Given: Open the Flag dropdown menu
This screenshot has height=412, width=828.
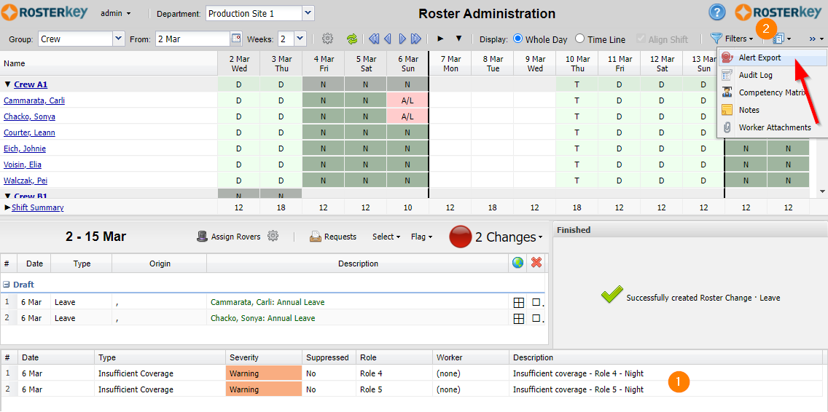Looking at the screenshot, I should point(421,237).
